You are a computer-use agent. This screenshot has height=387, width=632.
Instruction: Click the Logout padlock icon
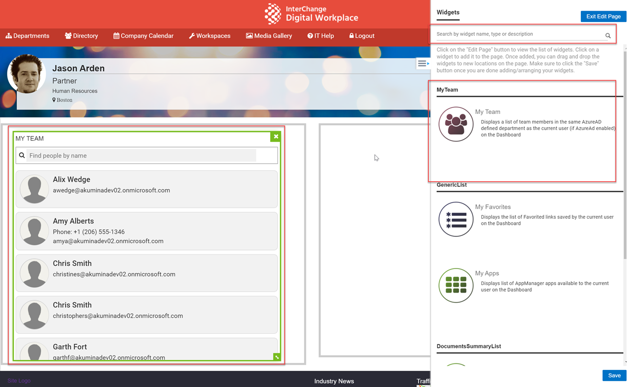pyautogui.click(x=352, y=36)
